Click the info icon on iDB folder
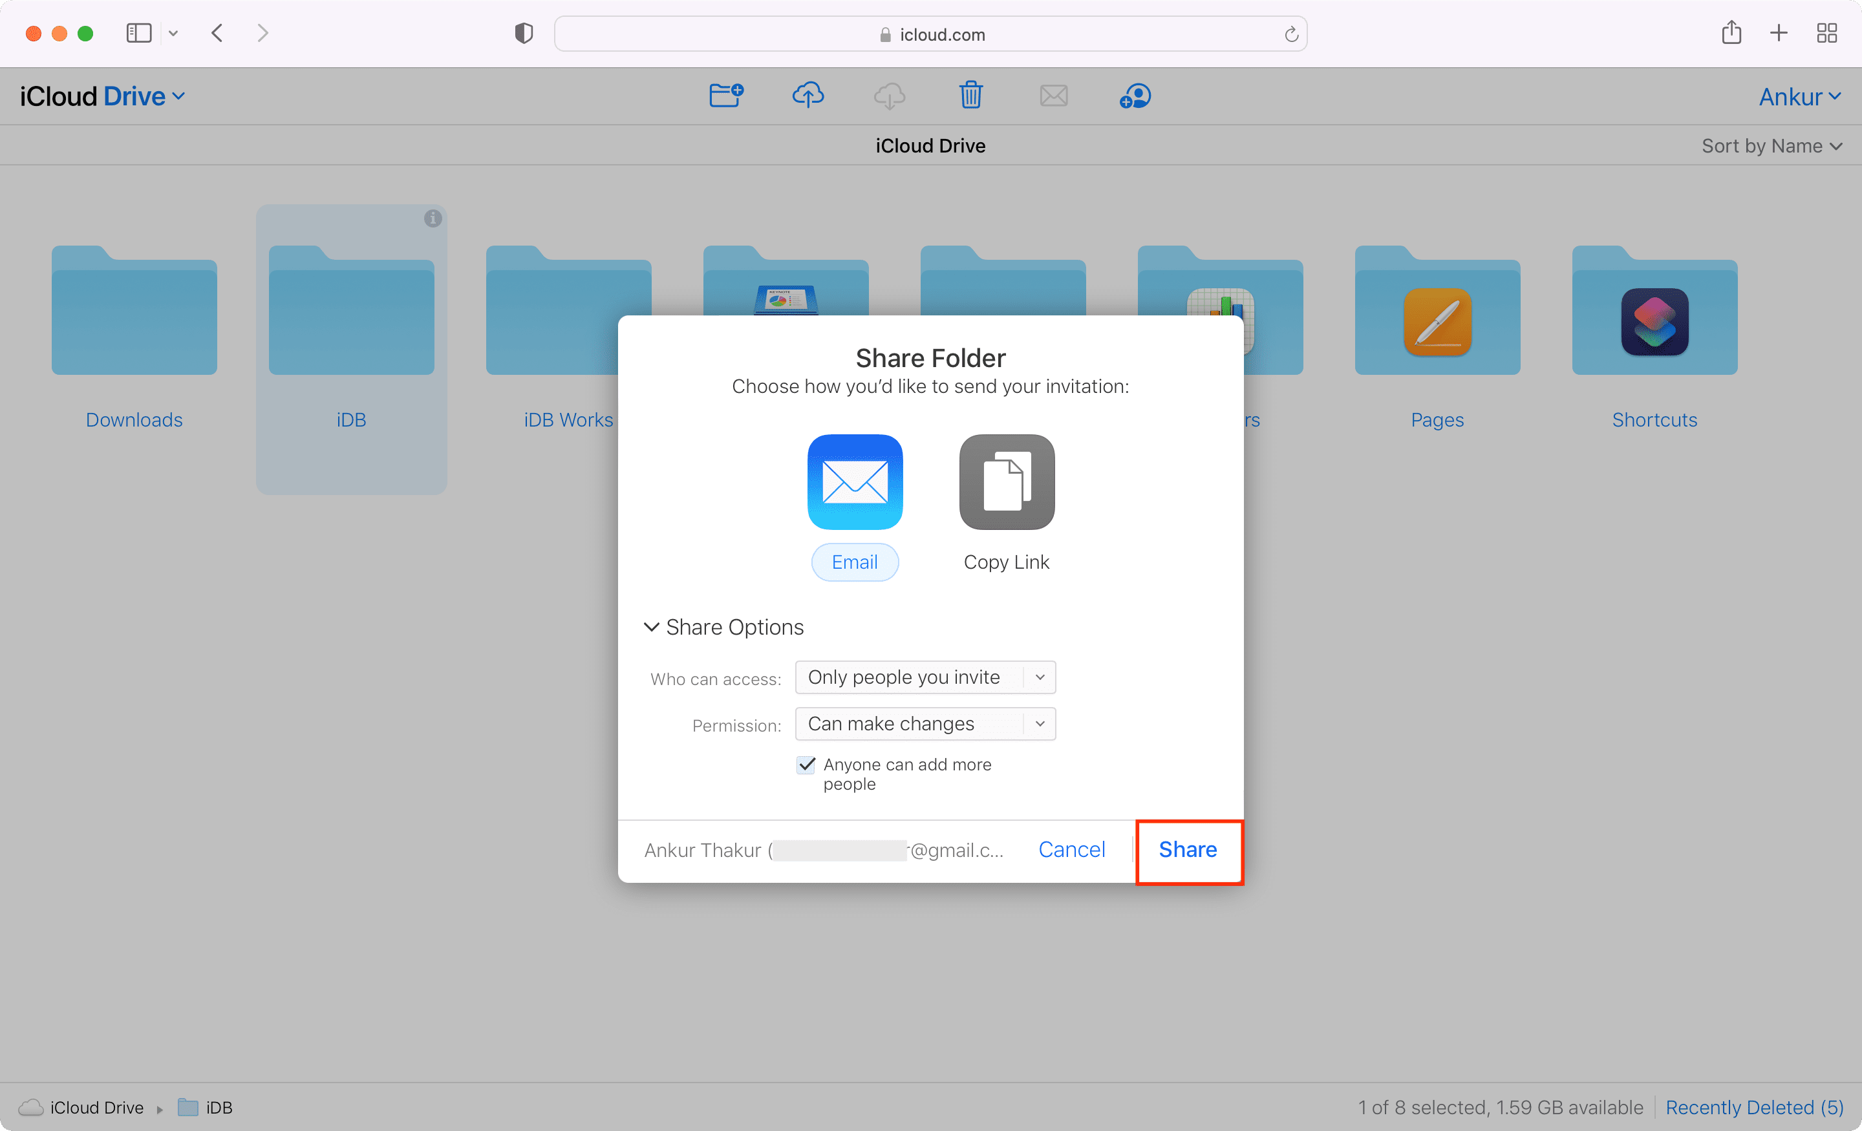The image size is (1862, 1131). click(x=433, y=218)
